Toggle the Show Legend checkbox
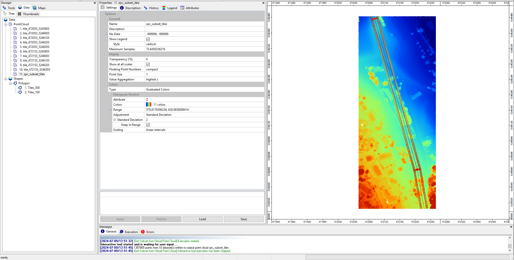 point(148,39)
